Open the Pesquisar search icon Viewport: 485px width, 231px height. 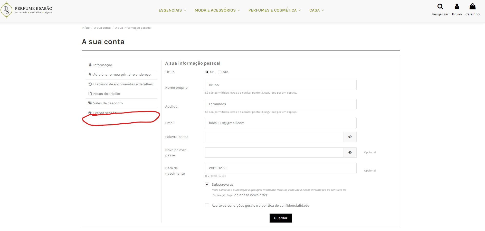440,6
